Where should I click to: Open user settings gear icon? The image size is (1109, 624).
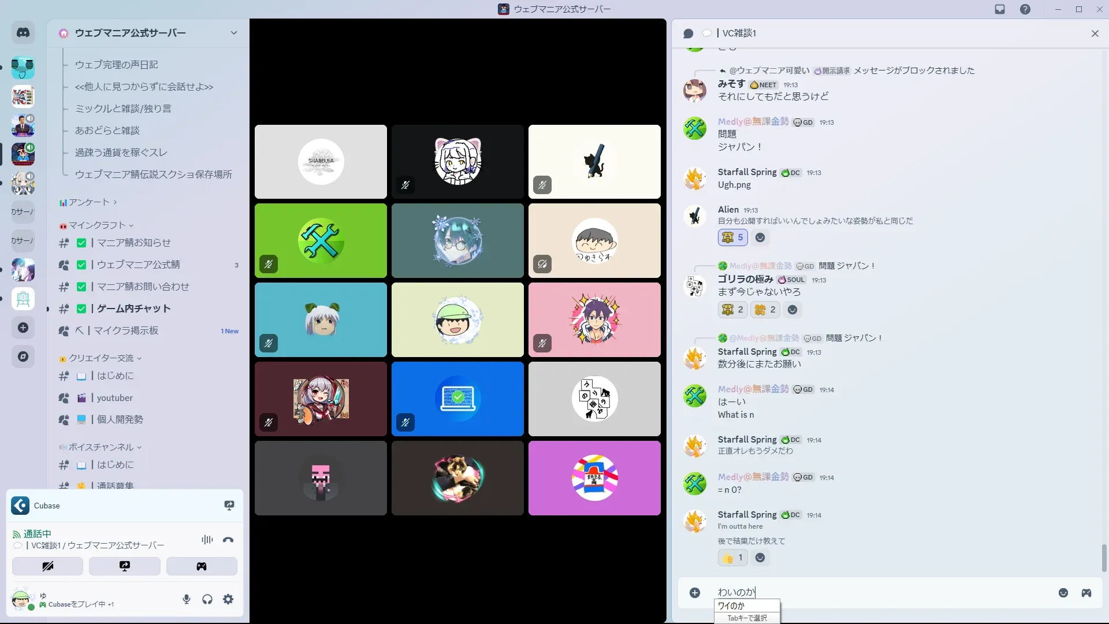(228, 599)
